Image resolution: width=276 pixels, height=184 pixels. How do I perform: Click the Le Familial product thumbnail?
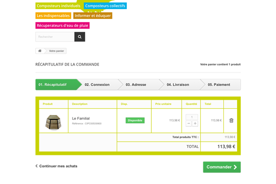click(53, 122)
